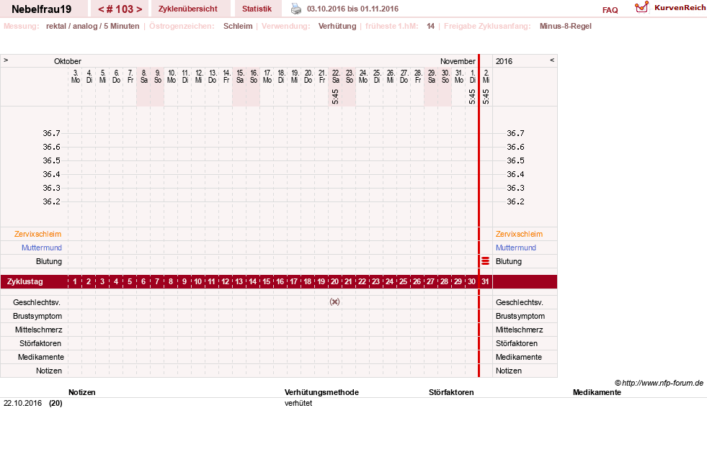Viewport: 707px width, 449px height.
Task: Click the 5:45 time under 2. Mi
Action: [x=486, y=96]
